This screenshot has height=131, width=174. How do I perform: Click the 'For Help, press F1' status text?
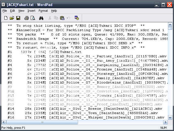click(13, 128)
